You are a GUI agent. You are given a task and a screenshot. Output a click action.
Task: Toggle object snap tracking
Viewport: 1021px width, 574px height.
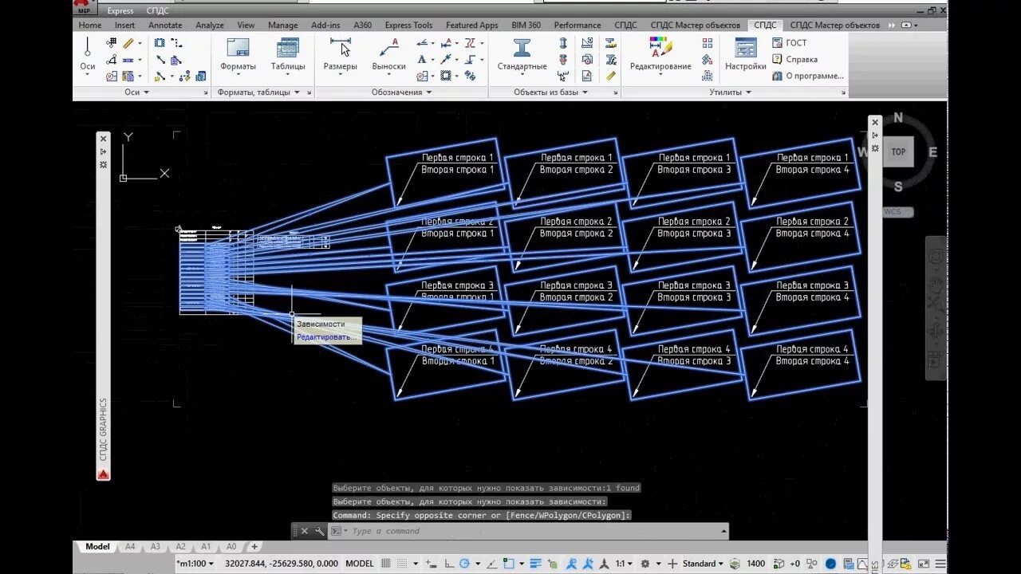493,564
